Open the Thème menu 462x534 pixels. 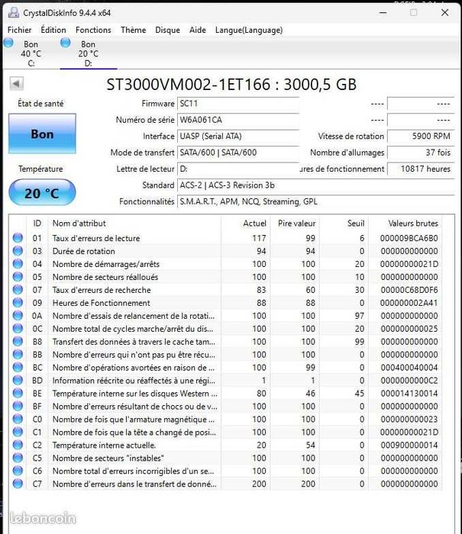pos(134,30)
